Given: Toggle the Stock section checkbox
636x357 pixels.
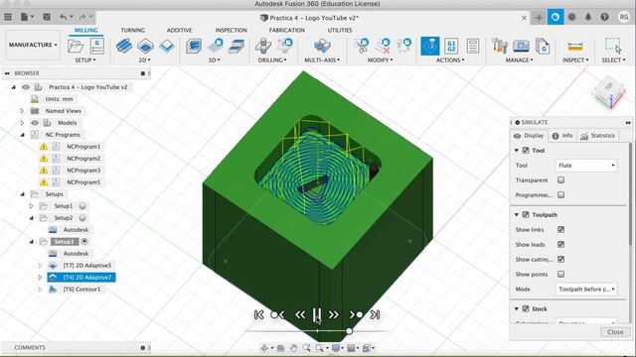Looking at the screenshot, I should 526,308.
